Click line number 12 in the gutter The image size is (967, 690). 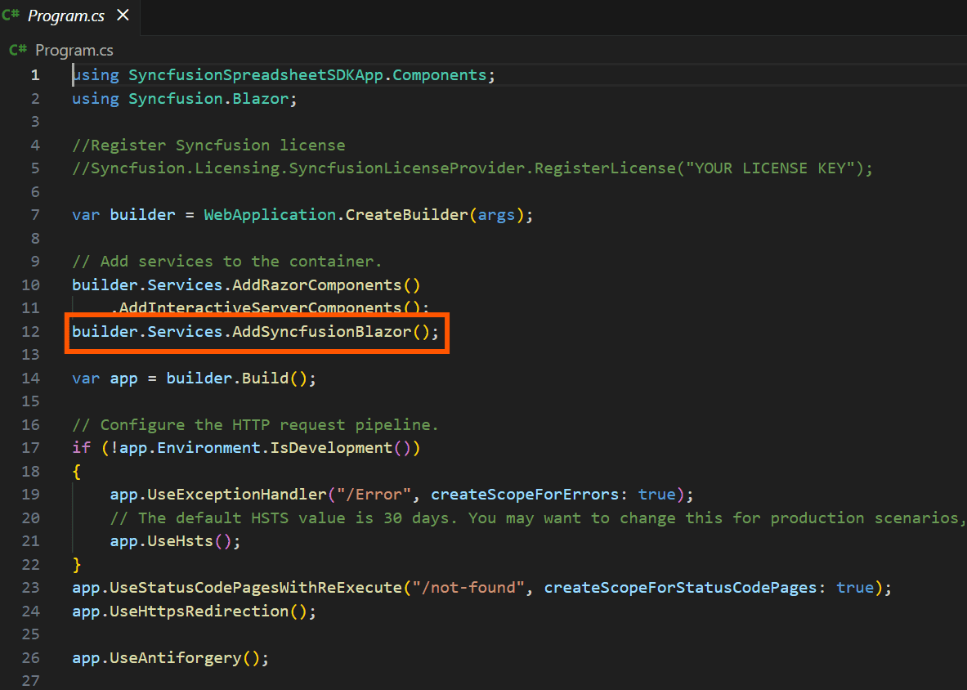pyautogui.click(x=31, y=331)
